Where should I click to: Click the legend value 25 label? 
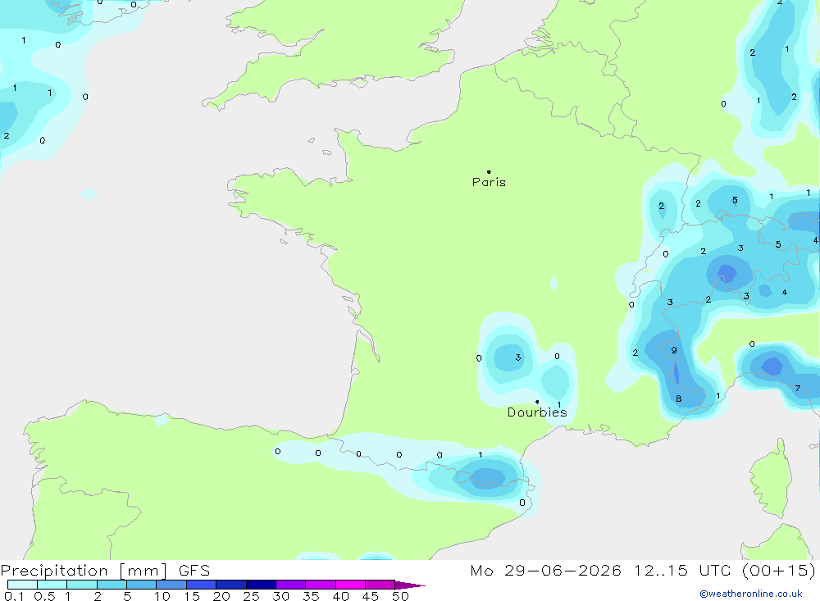tap(251, 596)
